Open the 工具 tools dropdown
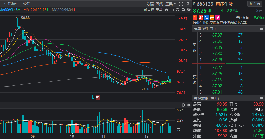Viewport: 265px width, 139px height. point(170,4)
